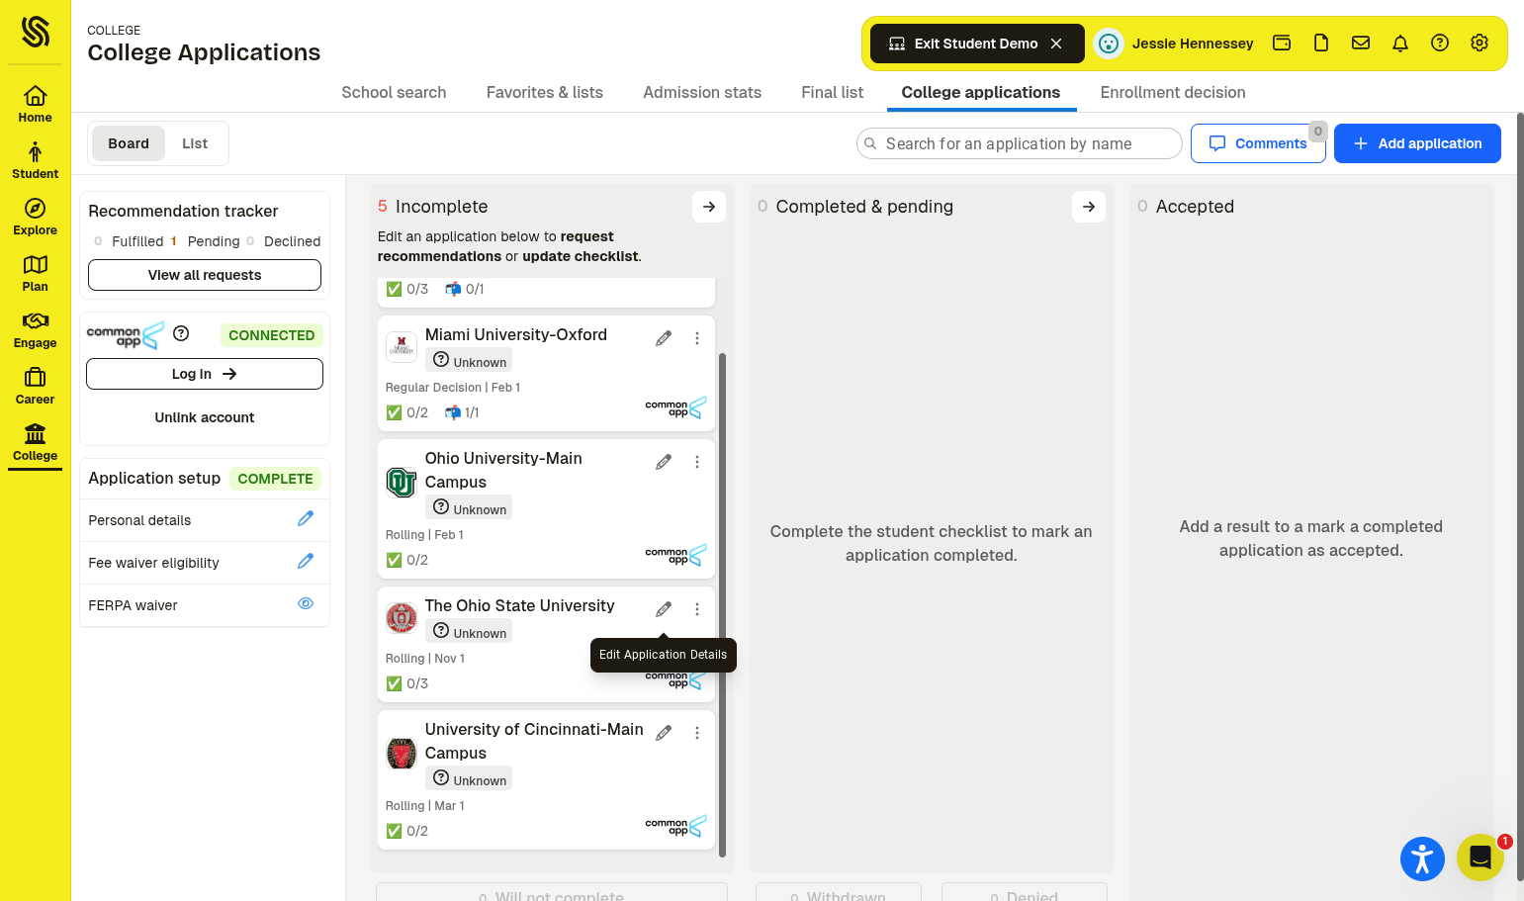Go to Student in the sidebar
The height and width of the screenshot is (901, 1524).
(x=35, y=160)
